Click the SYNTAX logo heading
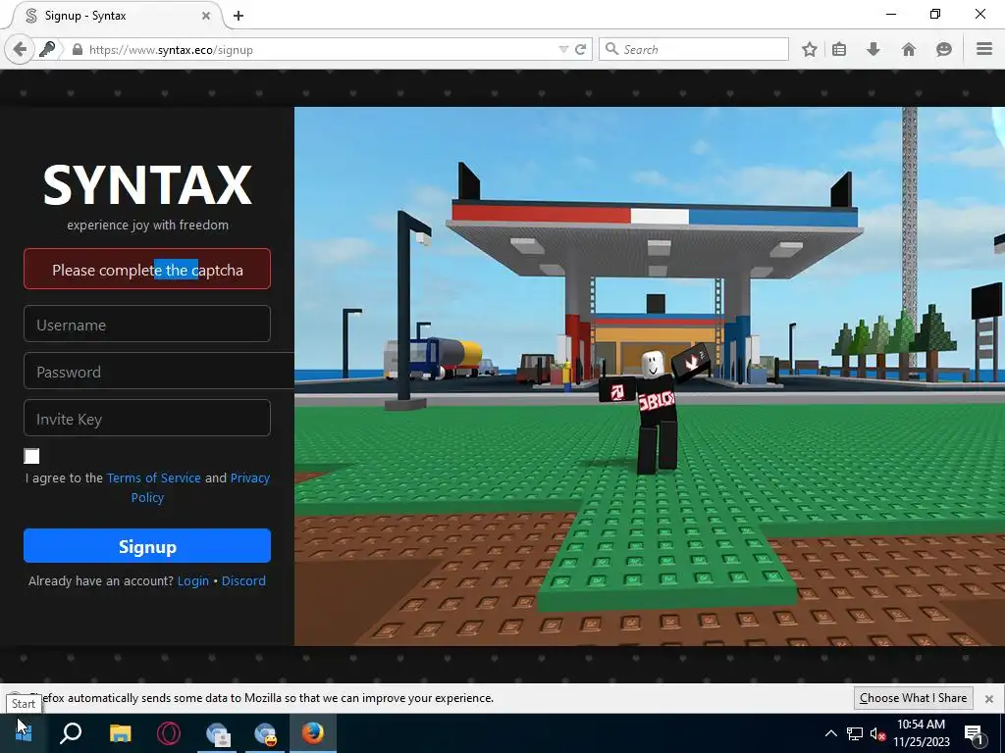The height and width of the screenshot is (753, 1005). coord(147,185)
